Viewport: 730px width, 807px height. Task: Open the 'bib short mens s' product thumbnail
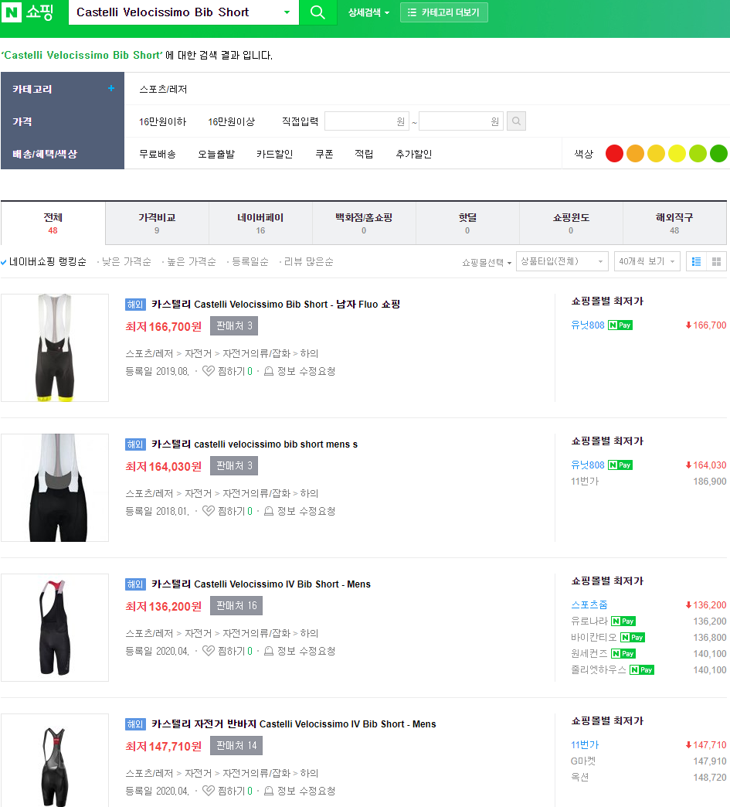[55, 488]
